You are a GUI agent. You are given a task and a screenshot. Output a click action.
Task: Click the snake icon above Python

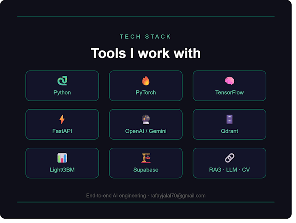62,81
